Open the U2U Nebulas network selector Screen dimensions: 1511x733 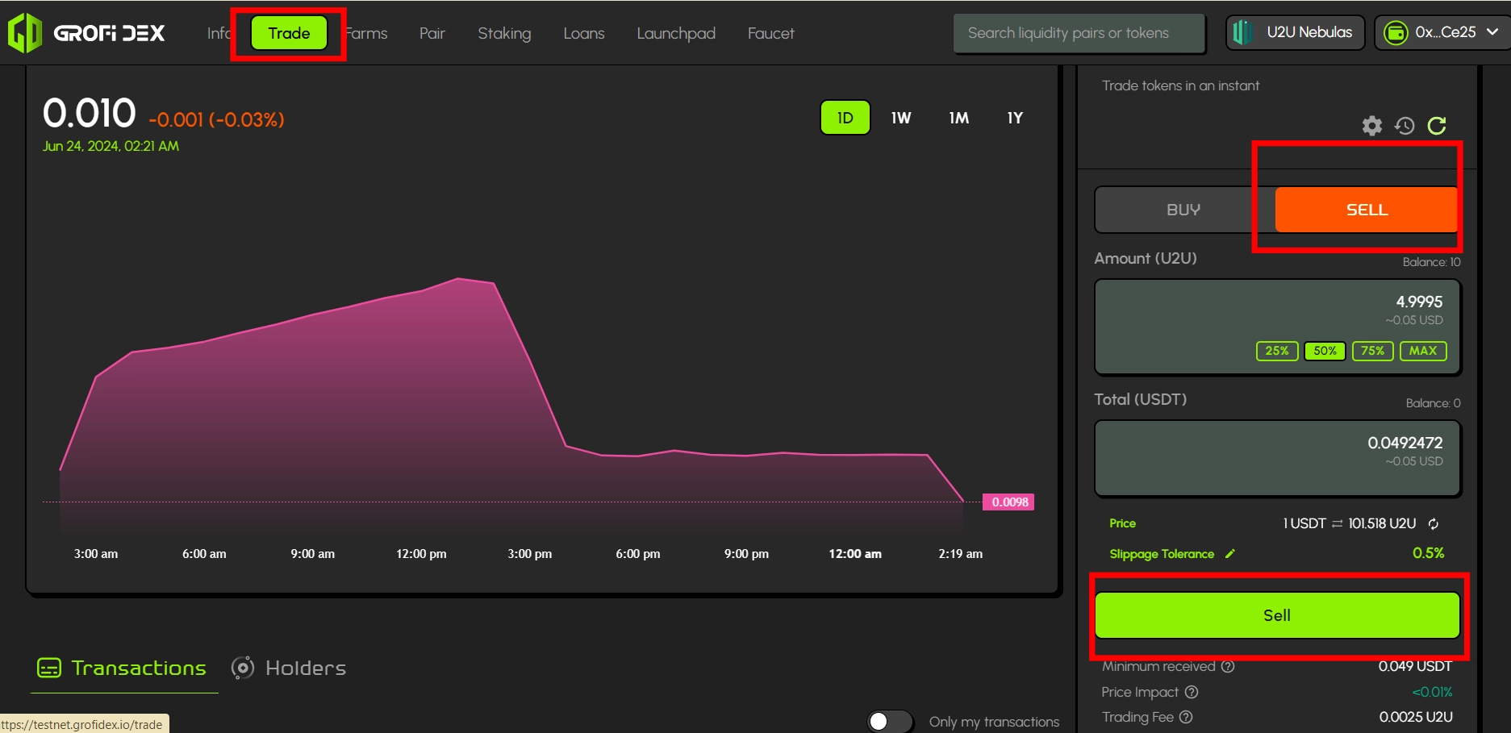click(x=1296, y=33)
